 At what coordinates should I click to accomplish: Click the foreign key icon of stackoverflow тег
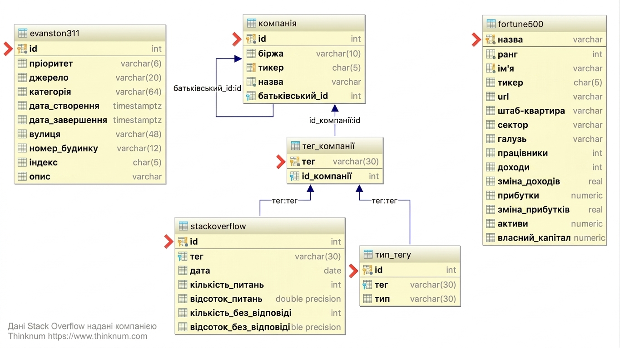183,256
